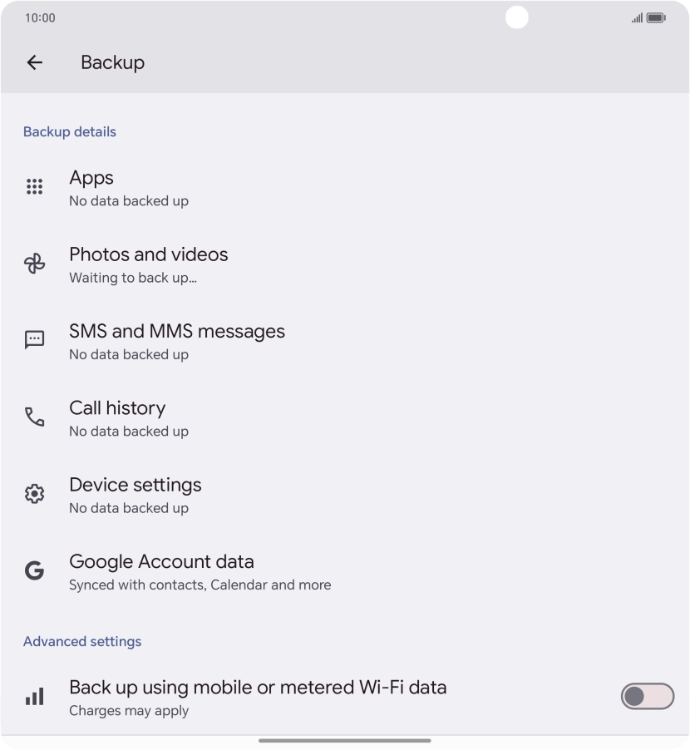Viewport: 690px width, 750px height.
Task: Tap the Backup page title
Action: 112,62
